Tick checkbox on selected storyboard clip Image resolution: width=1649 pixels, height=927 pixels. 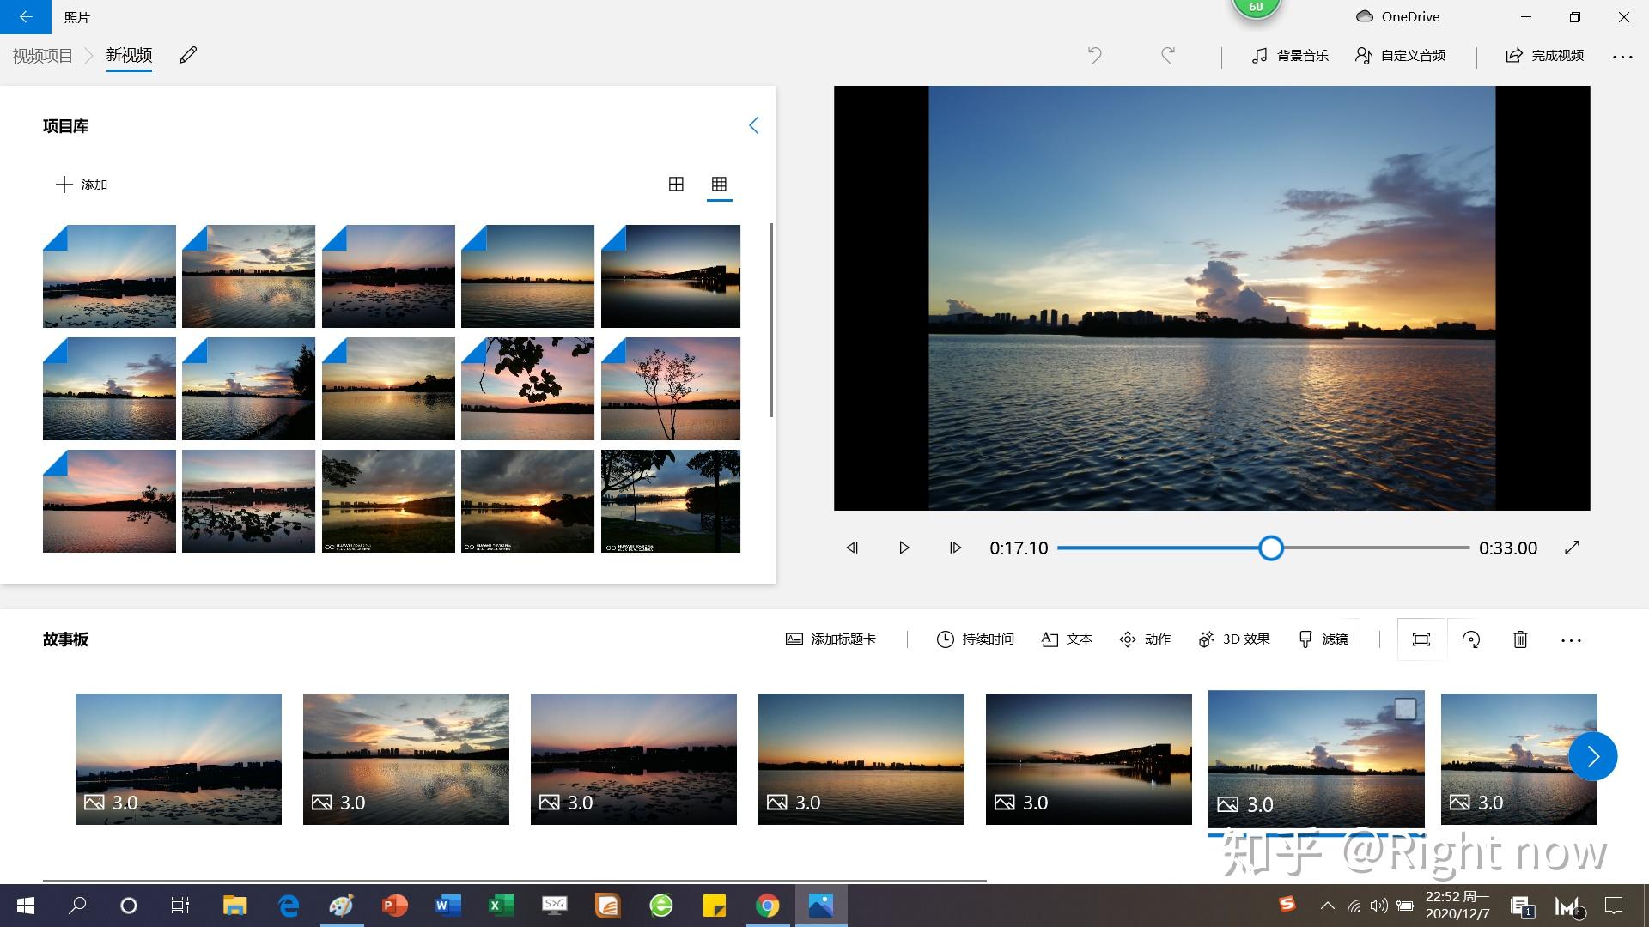[1405, 709]
